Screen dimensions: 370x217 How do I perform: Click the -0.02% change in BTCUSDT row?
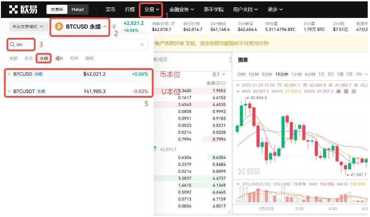140,91
